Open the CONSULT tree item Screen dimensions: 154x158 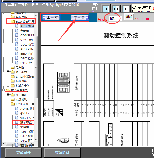tap(27, 35)
